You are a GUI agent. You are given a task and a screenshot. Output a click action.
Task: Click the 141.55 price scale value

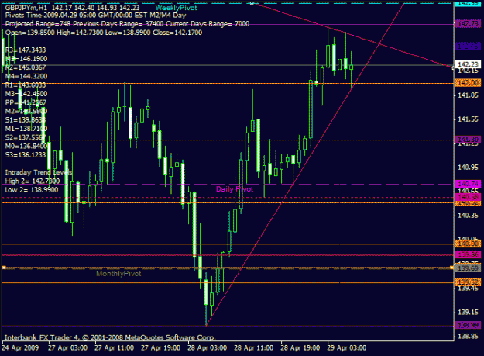click(468, 119)
